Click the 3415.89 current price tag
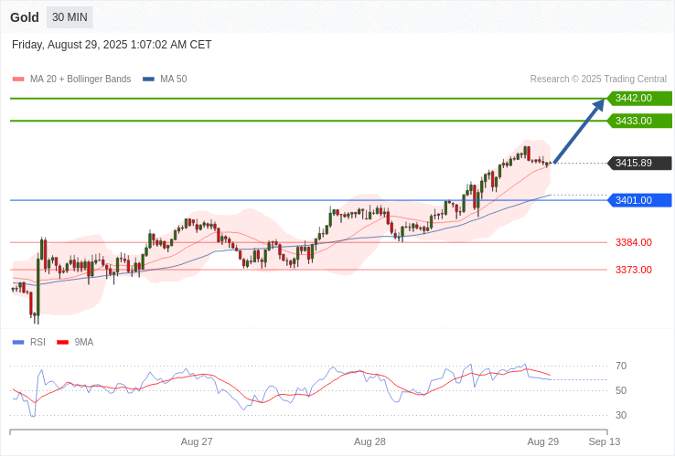Image resolution: width=675 pixels, height=457 pixels. click(x=638, y=164)
